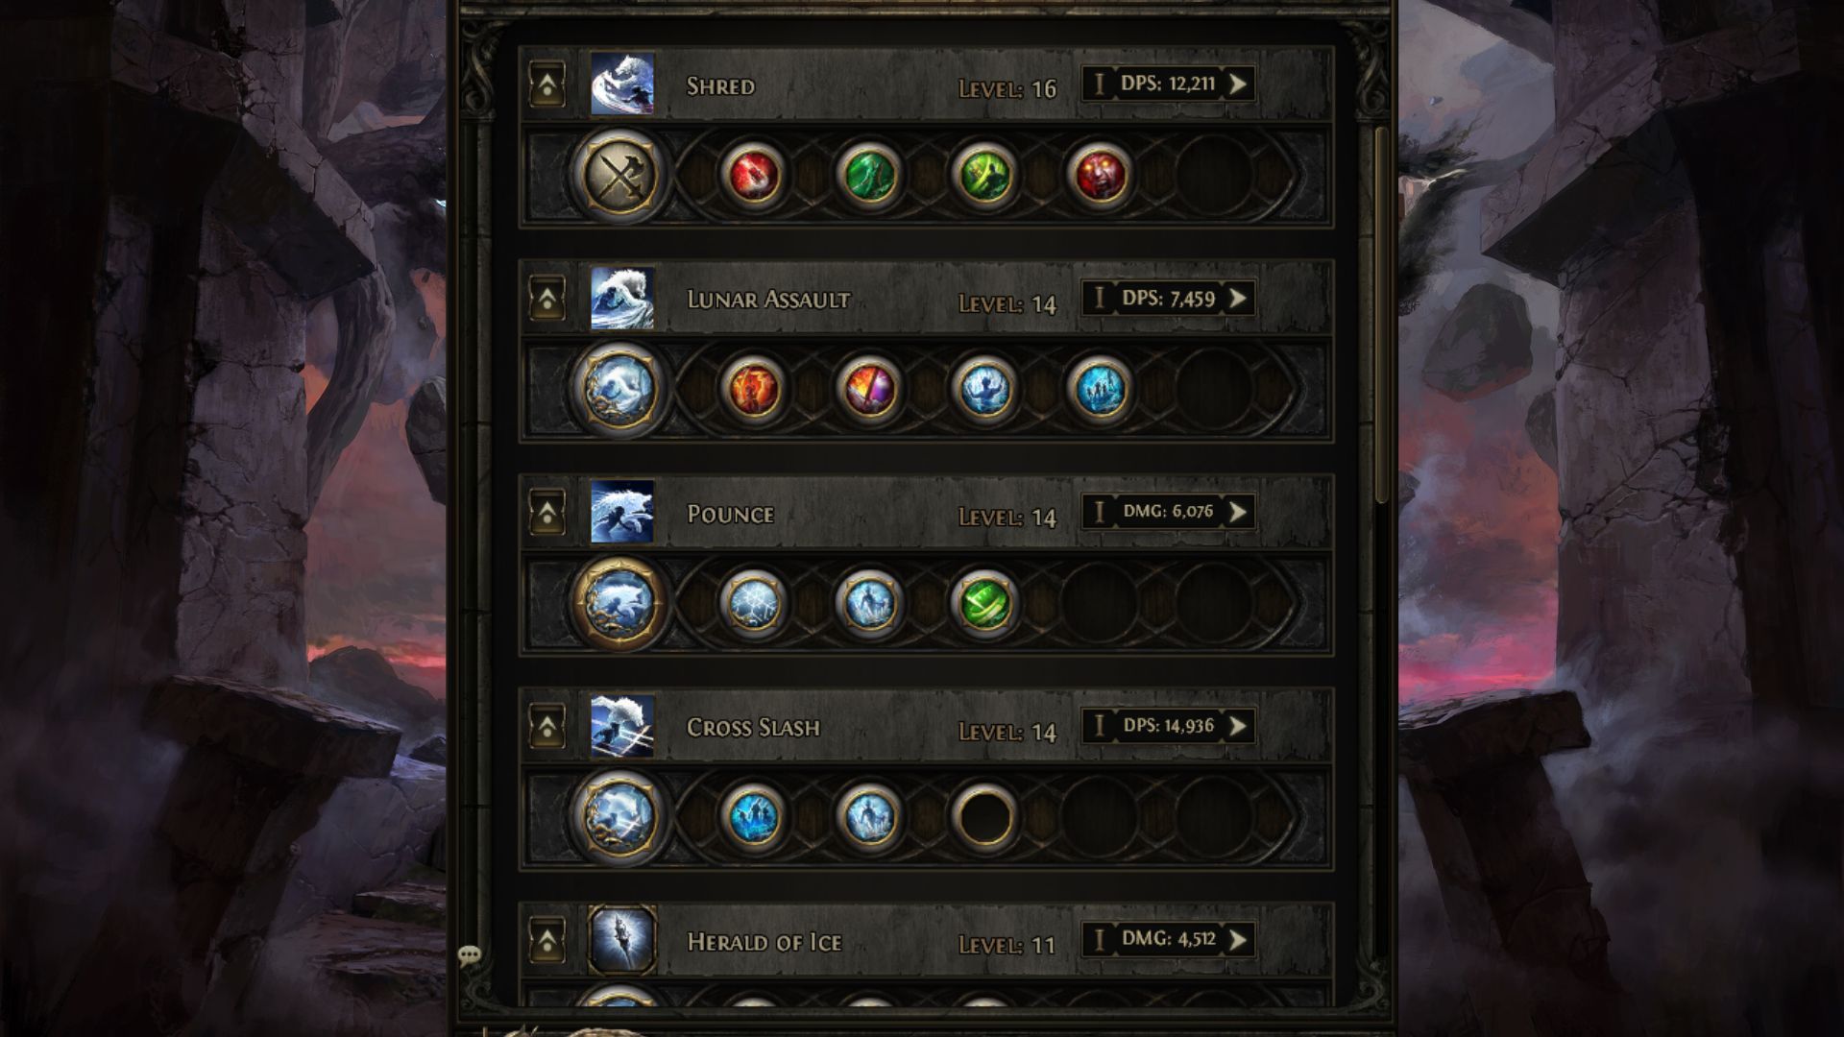Open the chat bubble icon
The width and height of the screenshot is (1844, 1037).
click(470, 954)
